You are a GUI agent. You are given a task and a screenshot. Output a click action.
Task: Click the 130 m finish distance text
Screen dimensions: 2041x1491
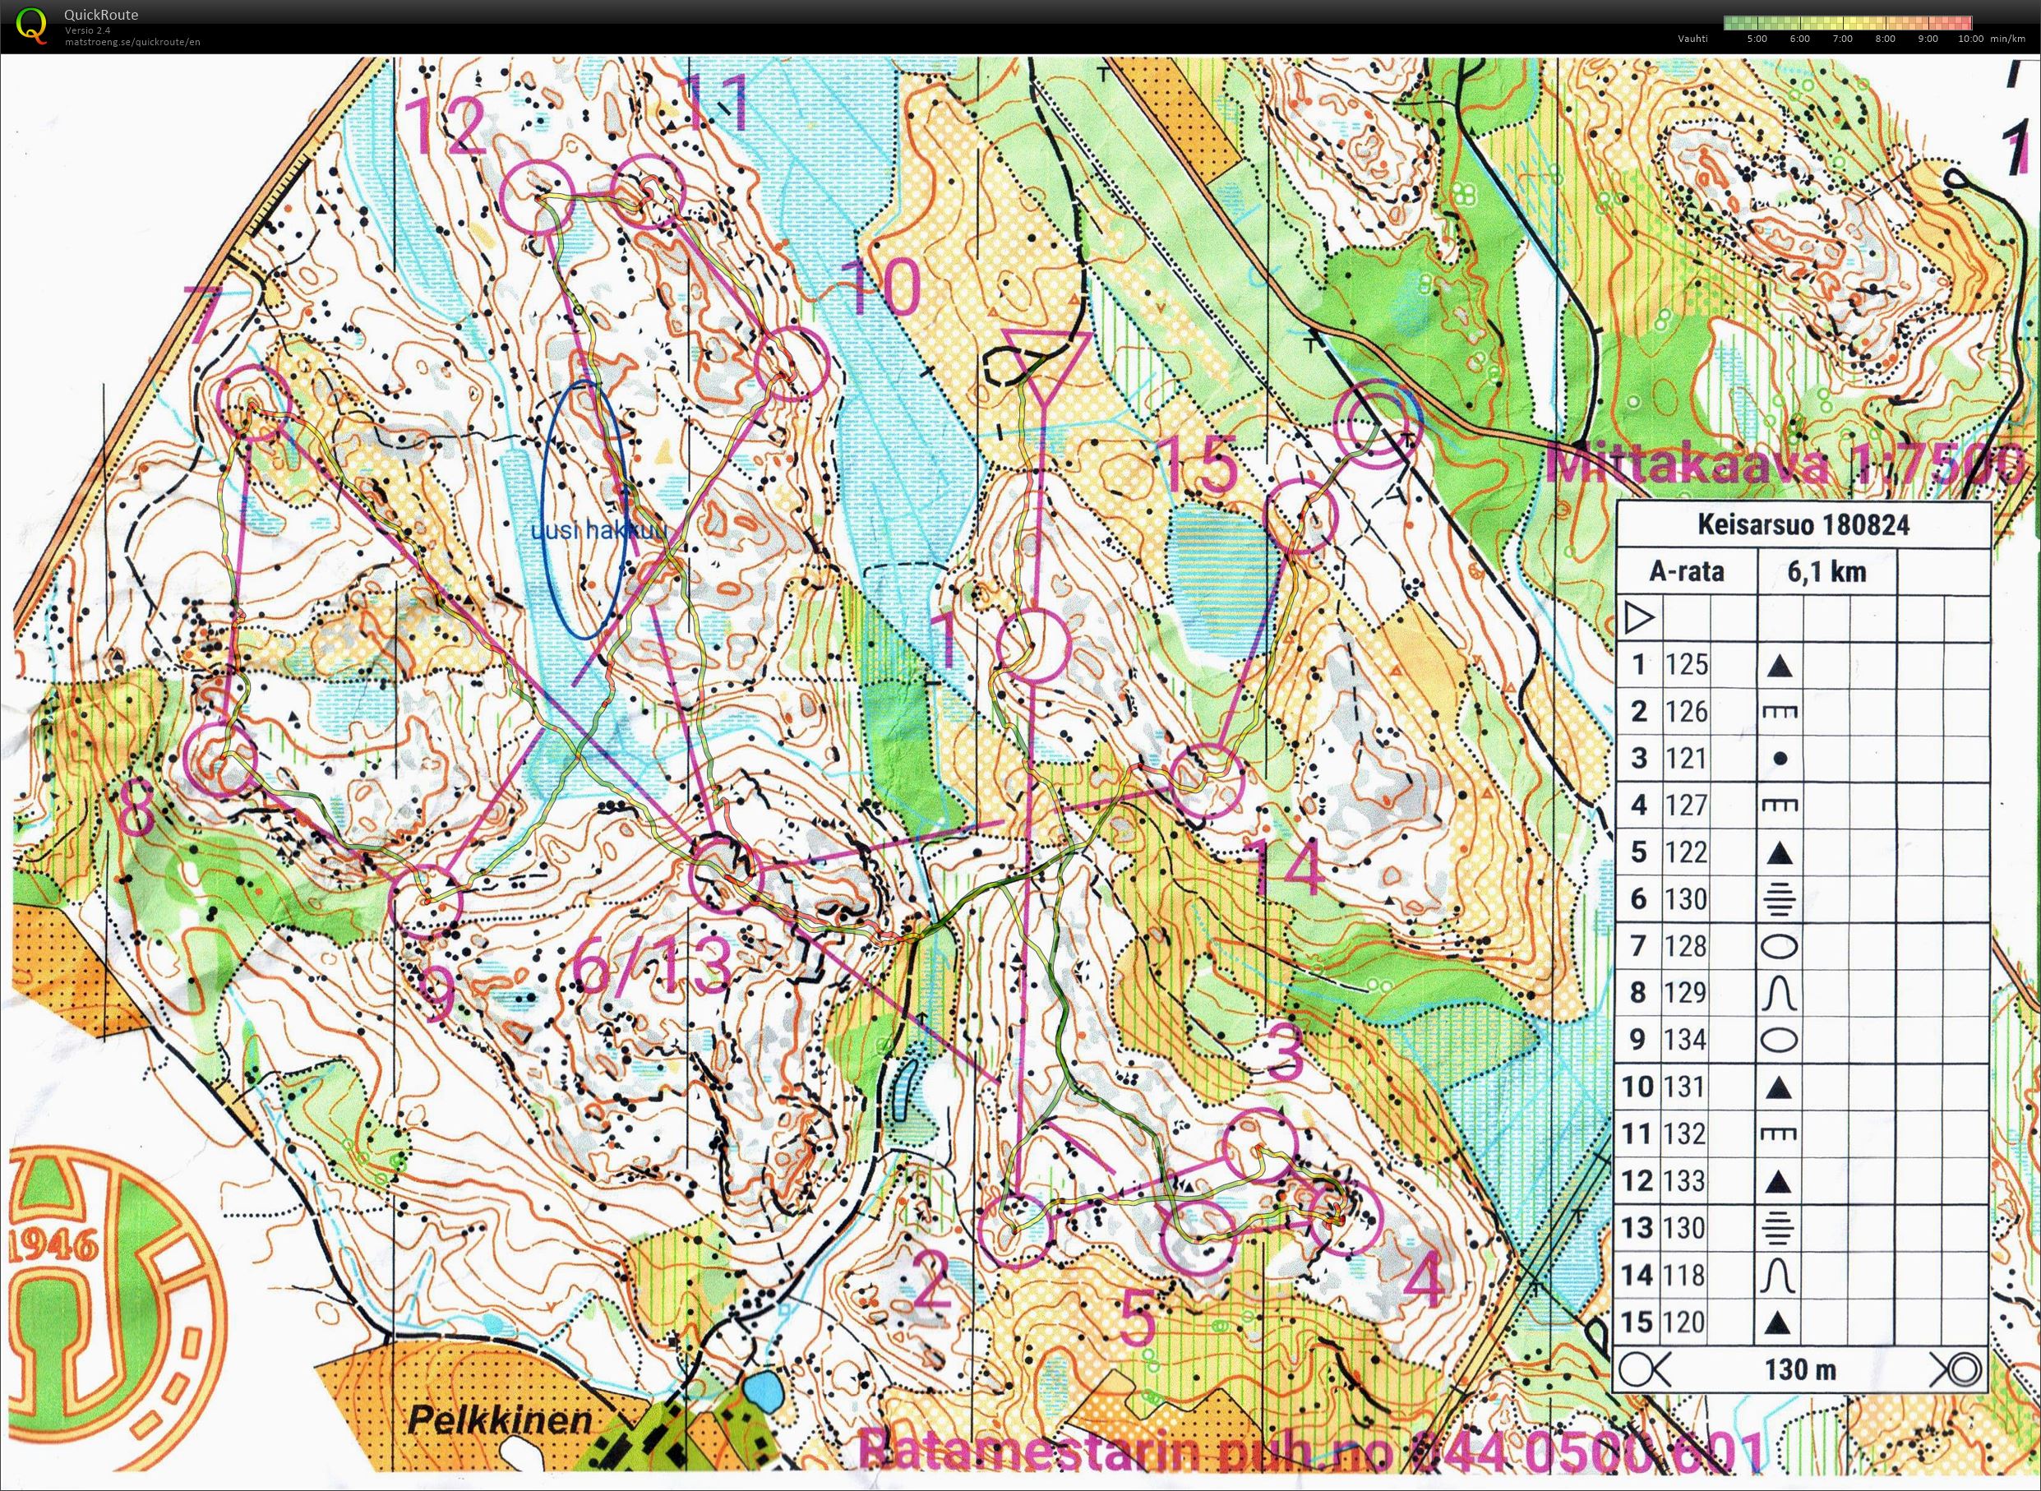[1801, 1370]
